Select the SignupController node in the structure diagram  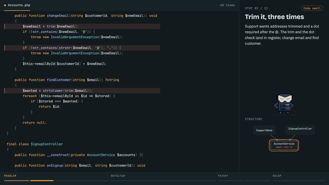click(x=300, y=130)
